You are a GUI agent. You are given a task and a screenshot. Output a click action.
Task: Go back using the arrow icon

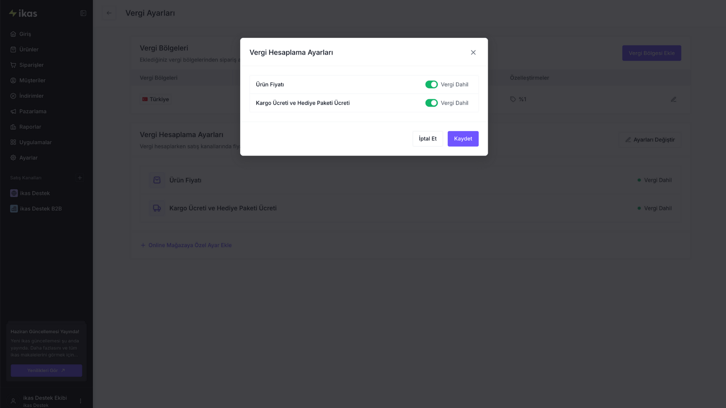(109, 13)
